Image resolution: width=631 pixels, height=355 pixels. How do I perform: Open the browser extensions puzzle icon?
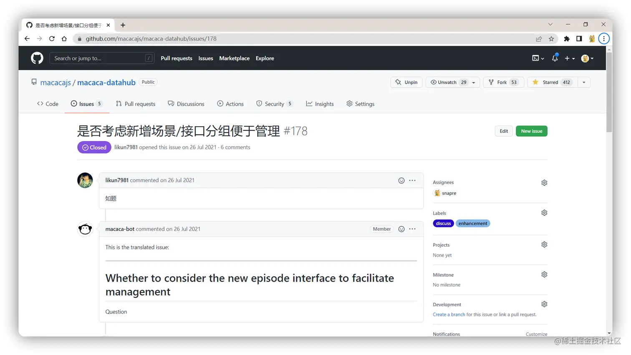[x=567, y=39]
